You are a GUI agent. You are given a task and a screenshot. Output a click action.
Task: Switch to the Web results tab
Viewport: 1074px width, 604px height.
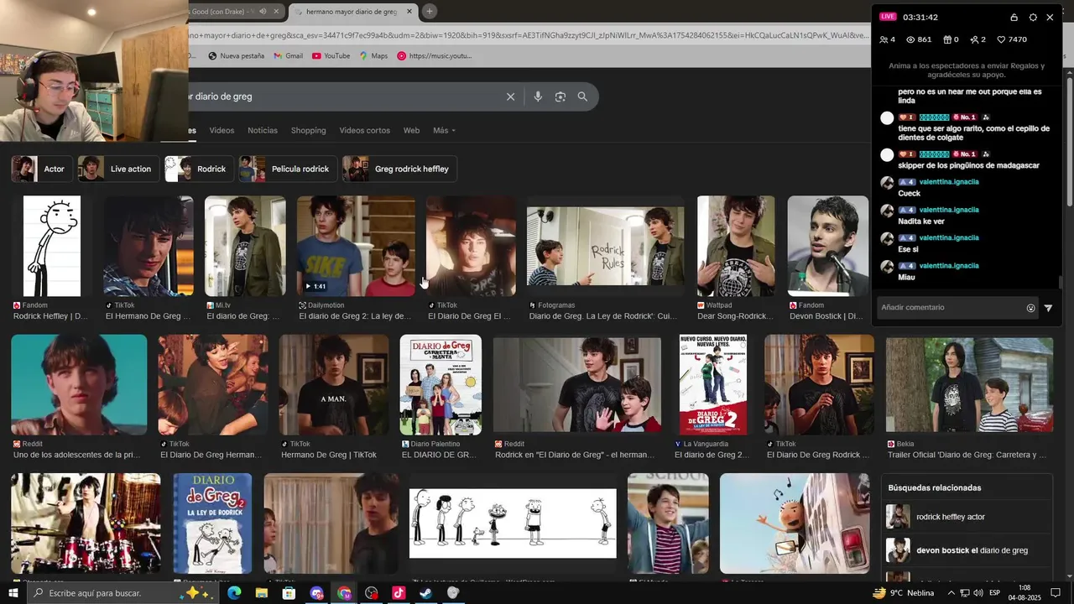tap(411, 131)
